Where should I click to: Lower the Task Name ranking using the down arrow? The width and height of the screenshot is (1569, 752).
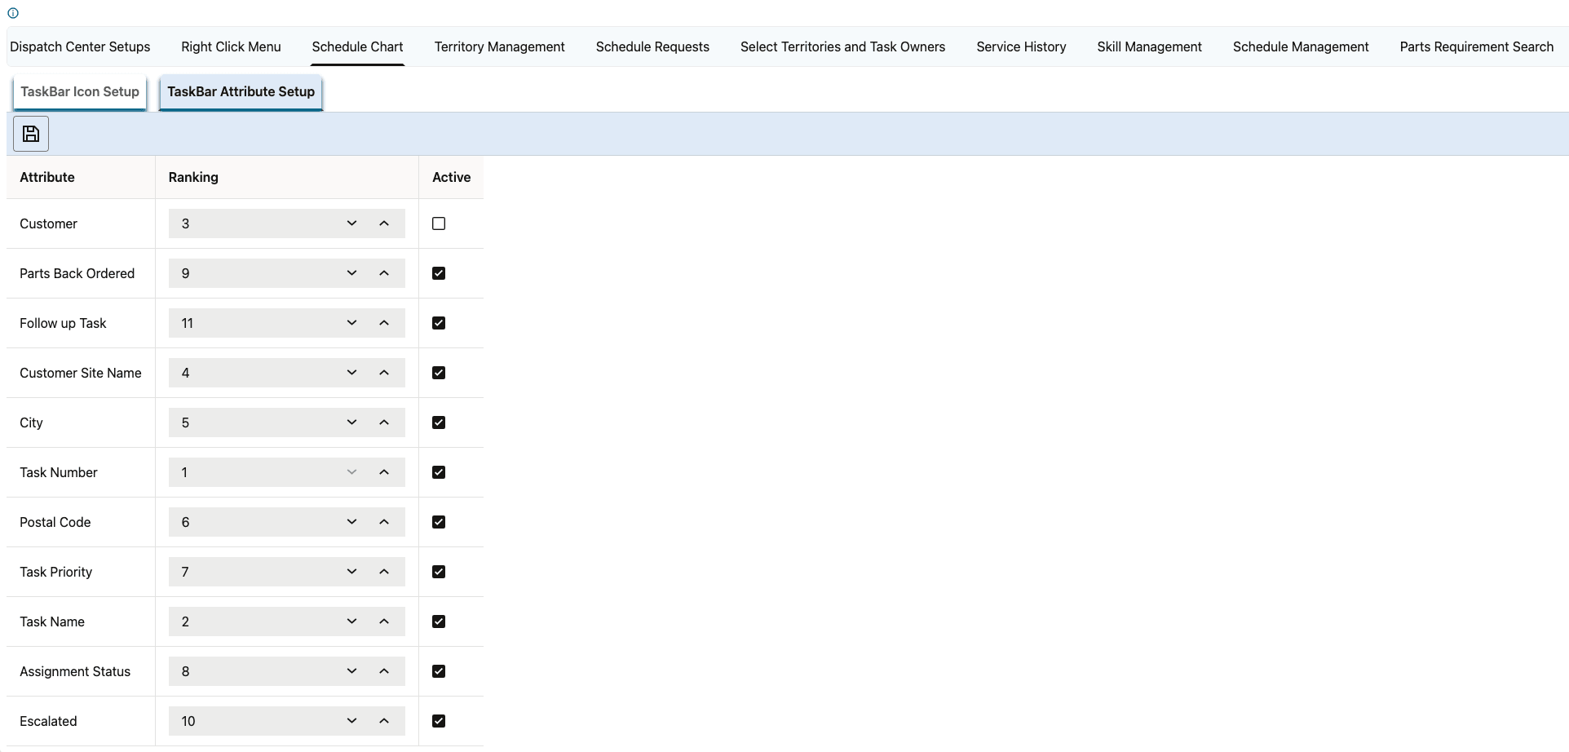point(351,621)
